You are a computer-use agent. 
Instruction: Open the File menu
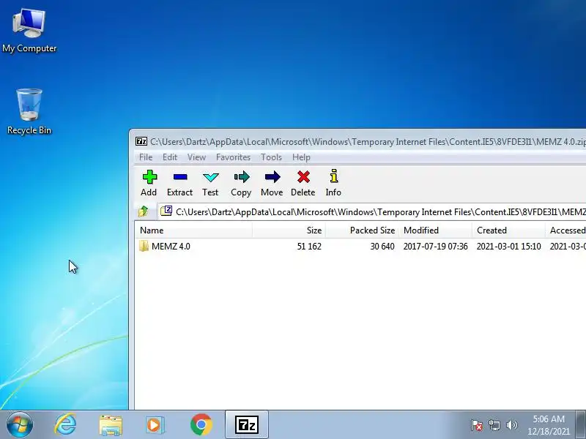146,157
